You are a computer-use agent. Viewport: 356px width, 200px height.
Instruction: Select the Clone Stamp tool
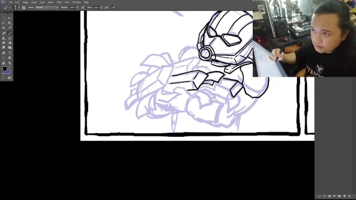pos(4,38)
